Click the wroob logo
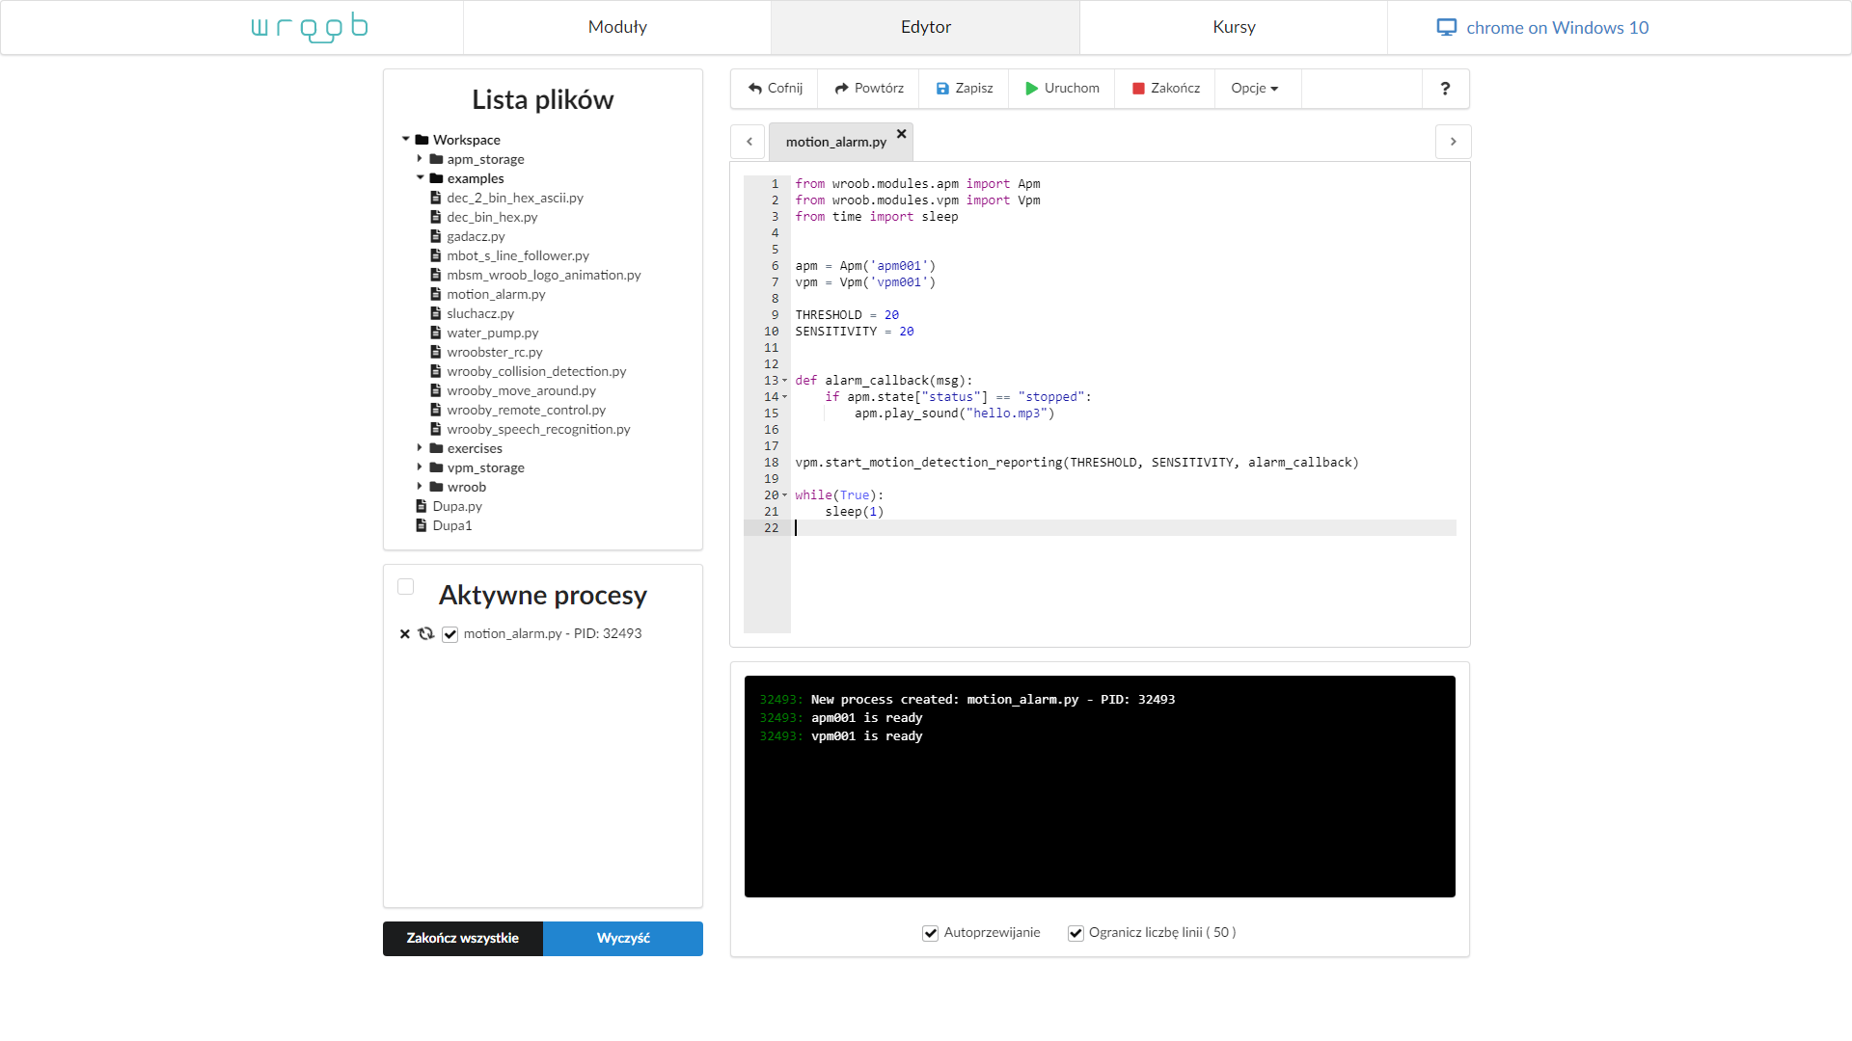This screenshot has width=1852, height=1041. (x=310, y=27)
